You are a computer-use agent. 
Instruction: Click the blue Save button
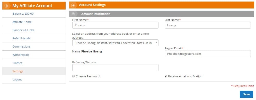[x=246, y=94]
